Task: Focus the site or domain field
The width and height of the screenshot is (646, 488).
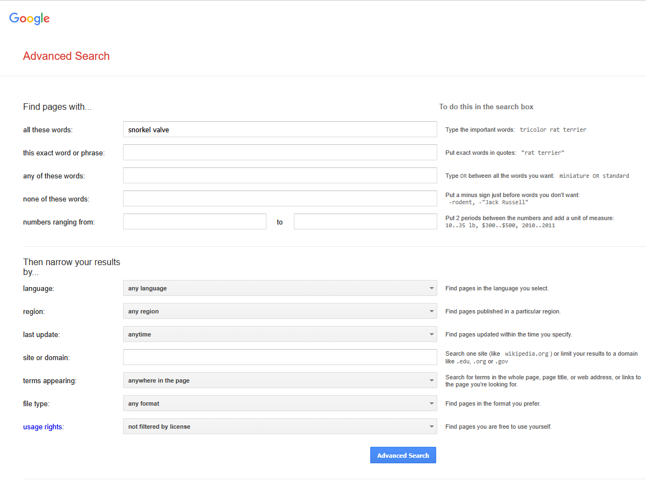Action: [280, 357]
